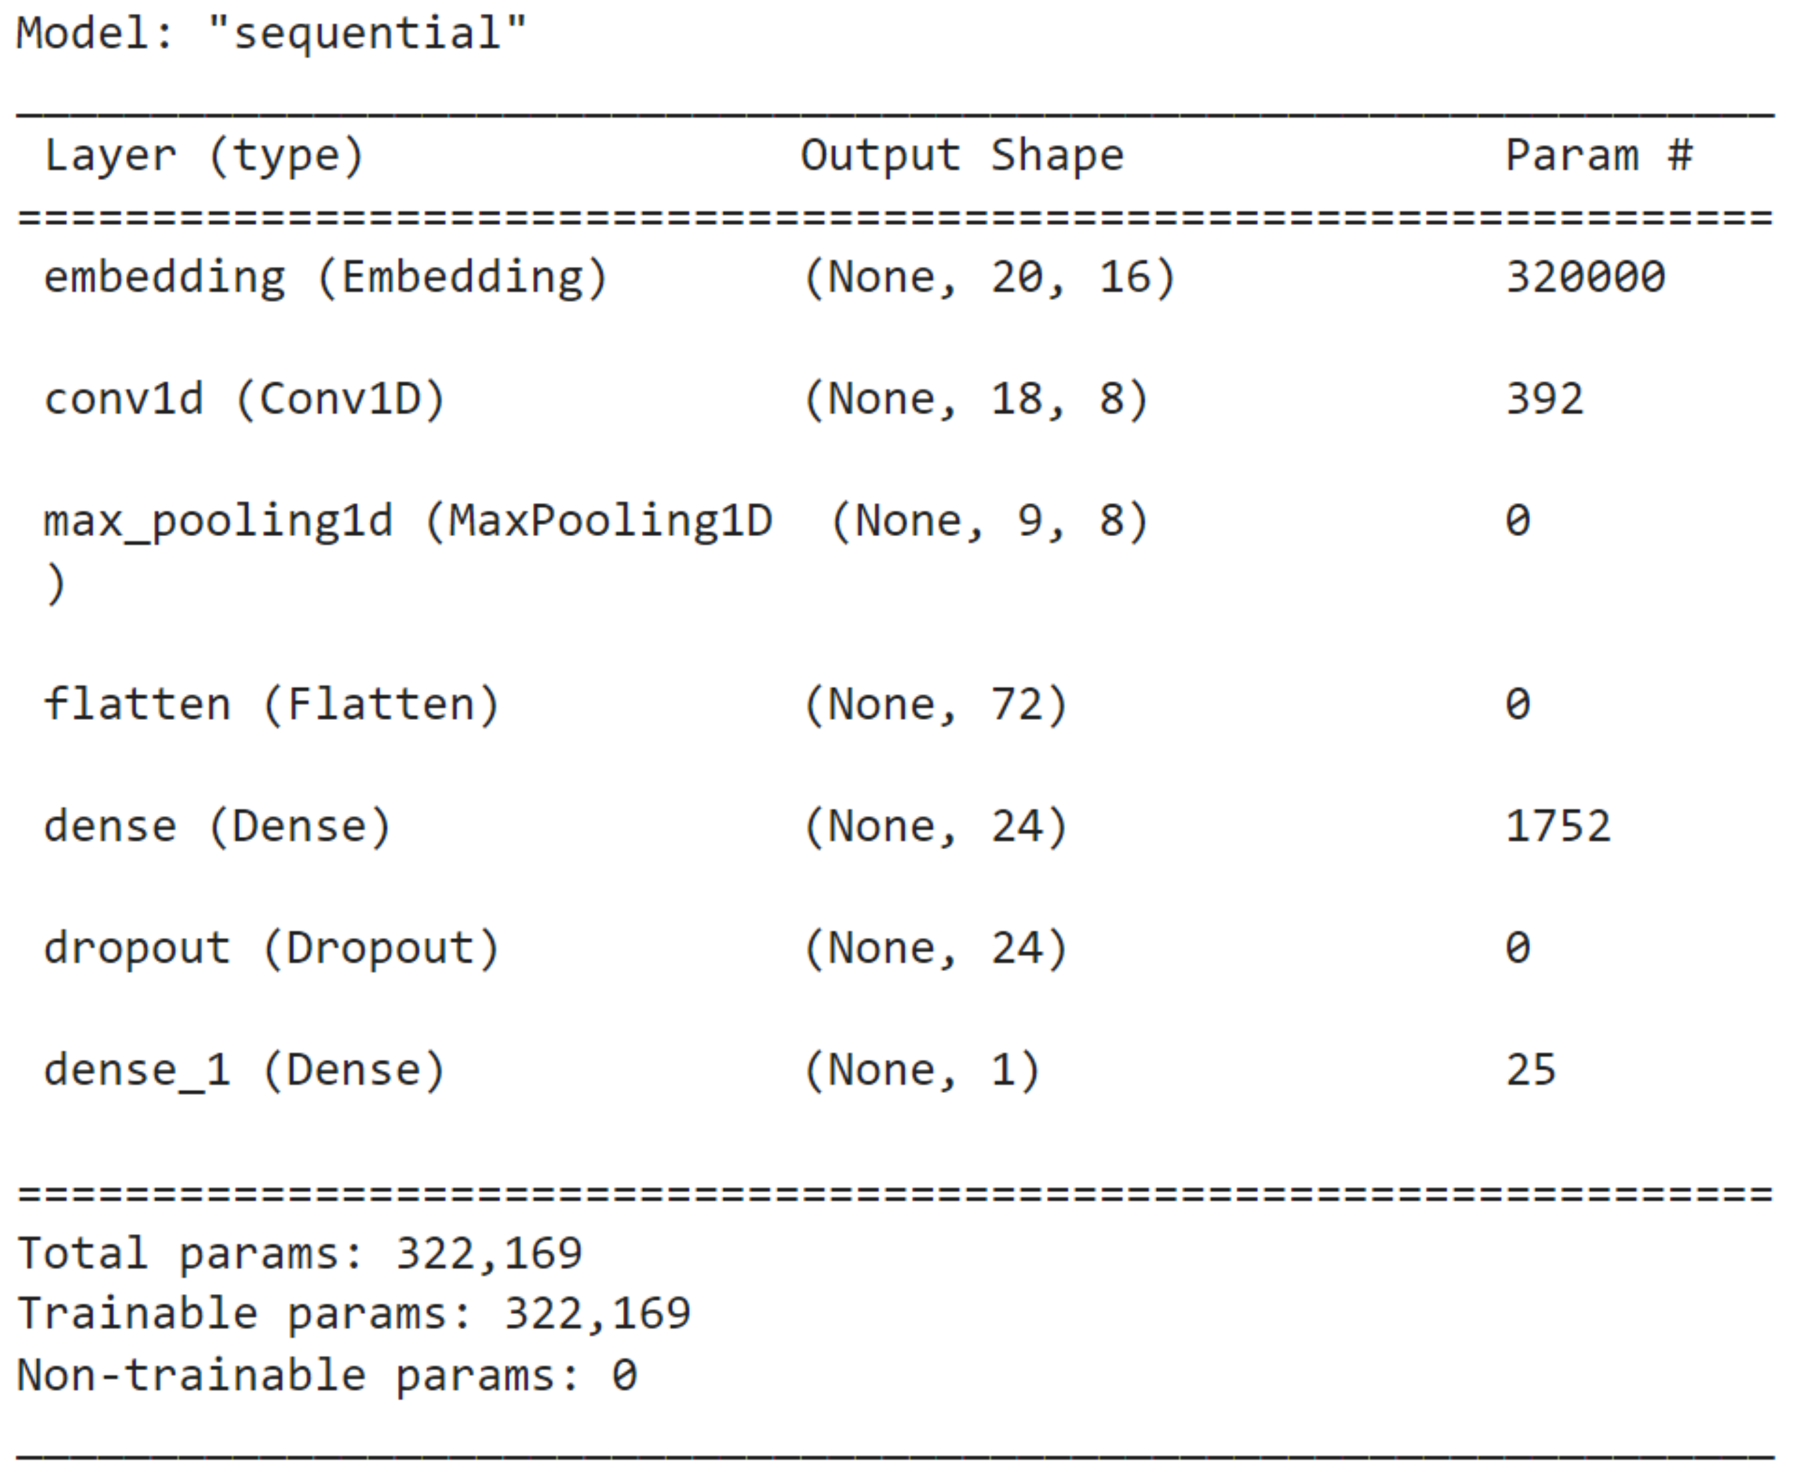Click the Model "sequential" title text
This screenshot has height=1476, width=1794.
point(271,34)
